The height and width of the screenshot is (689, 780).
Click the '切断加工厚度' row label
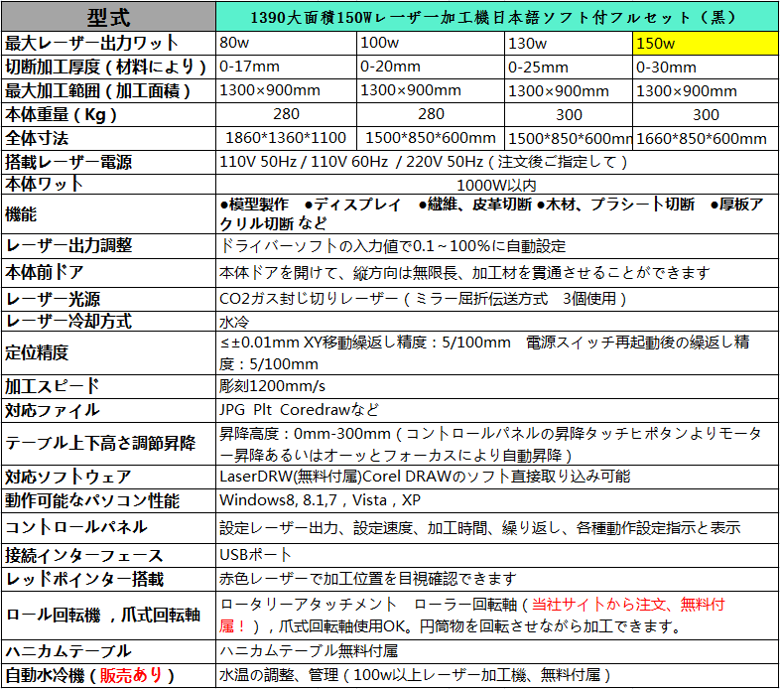[108, 67]
